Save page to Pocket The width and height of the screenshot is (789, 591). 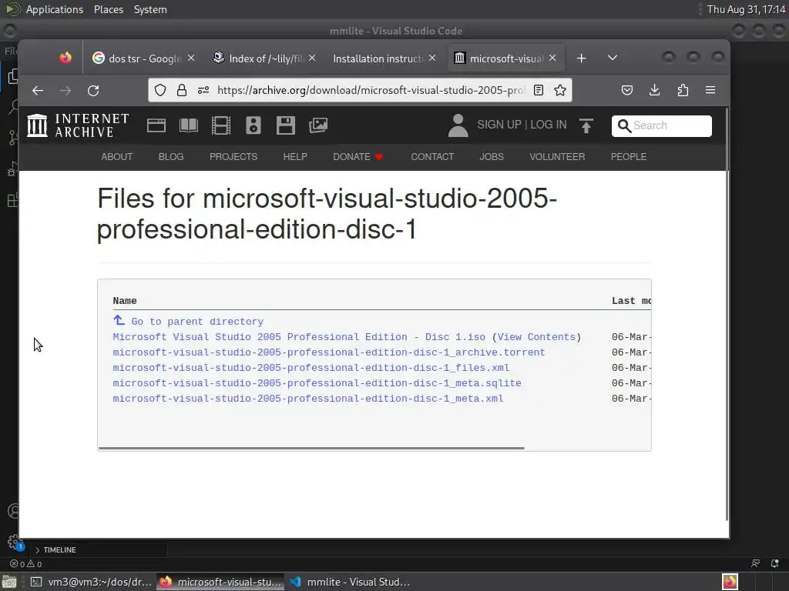(627, 90)
